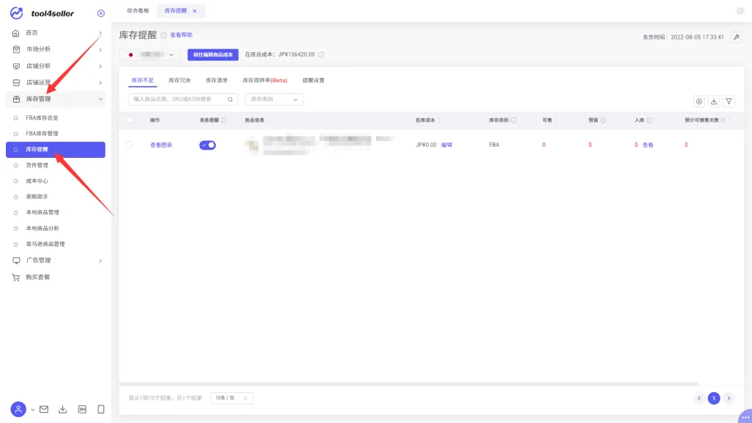
Task: Sort by 在库成本 column arrows
Action: 439,120
